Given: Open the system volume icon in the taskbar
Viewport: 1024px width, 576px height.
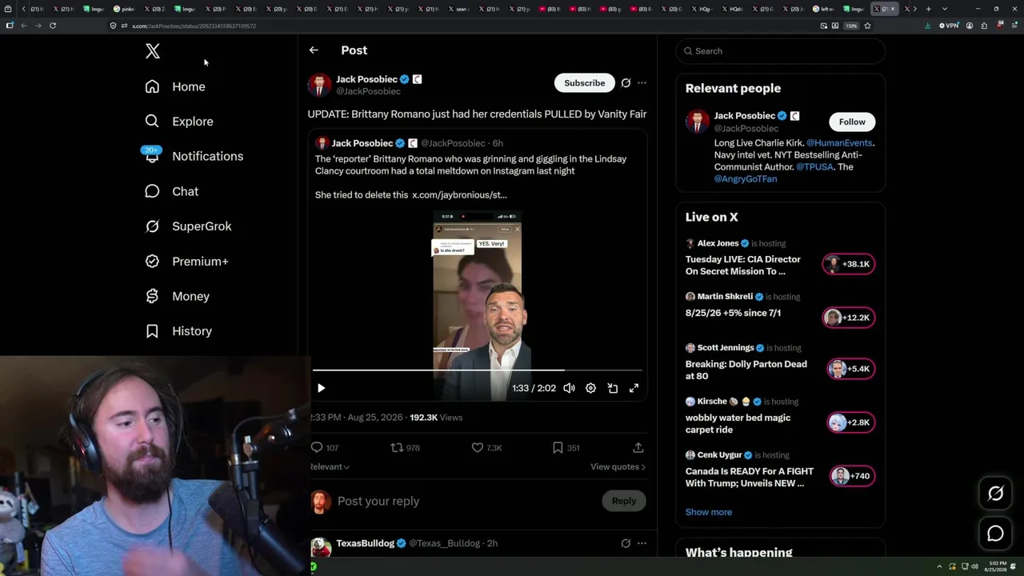Looking at the screenshot, I should pos(974,566).
